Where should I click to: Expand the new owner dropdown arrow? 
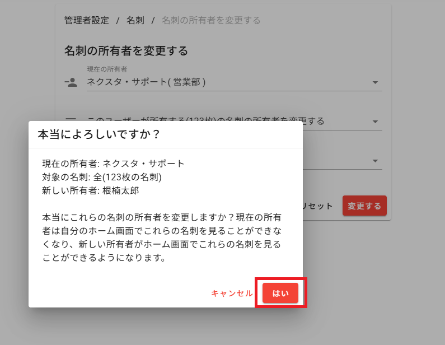[x=375, y=161]
